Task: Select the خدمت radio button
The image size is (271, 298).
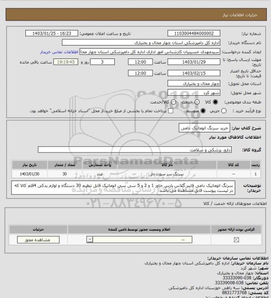Action: pos(197,102)
